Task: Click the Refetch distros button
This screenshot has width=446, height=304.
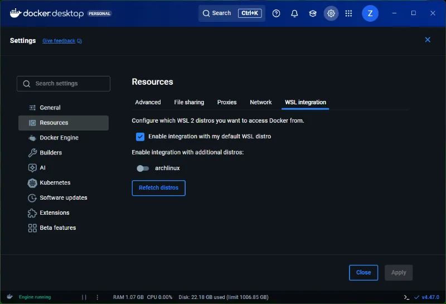Action: pyautogui.click(x=158, y=188)
